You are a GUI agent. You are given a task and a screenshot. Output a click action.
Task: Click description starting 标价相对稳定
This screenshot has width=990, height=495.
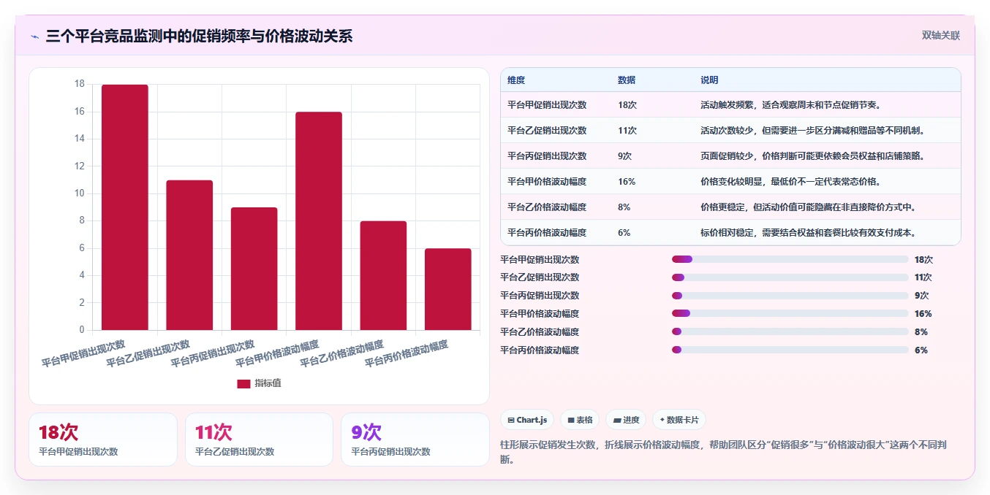pyautogui.click(x=808, y=233)
